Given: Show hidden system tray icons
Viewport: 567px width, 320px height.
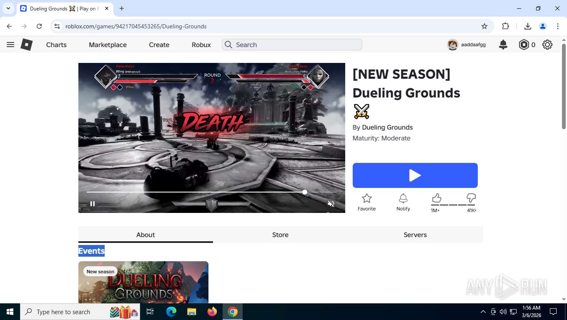Looking at the screenshot, I should point(483,312).
